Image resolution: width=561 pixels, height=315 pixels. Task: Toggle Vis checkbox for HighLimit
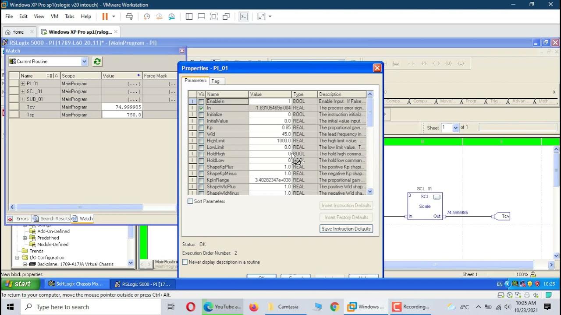pos(201,141)
